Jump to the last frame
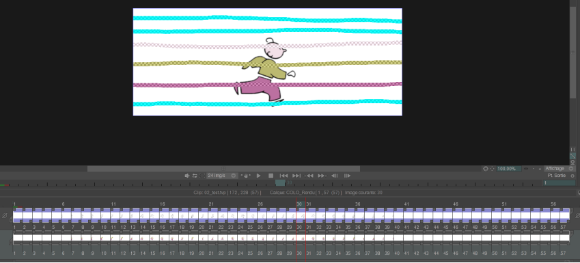 pos(296,176)
